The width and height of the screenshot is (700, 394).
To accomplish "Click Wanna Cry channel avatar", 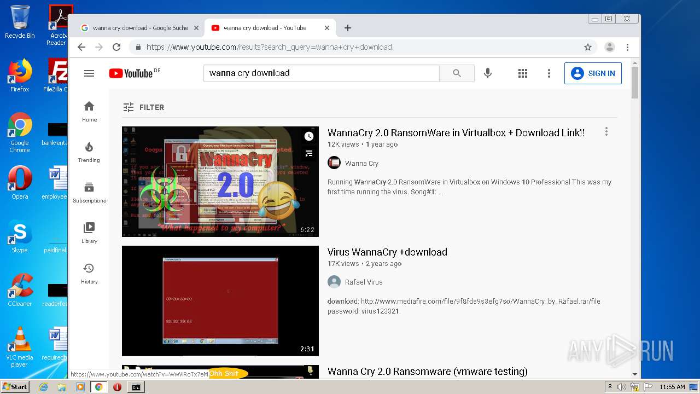I will click(x=334, y=163).
